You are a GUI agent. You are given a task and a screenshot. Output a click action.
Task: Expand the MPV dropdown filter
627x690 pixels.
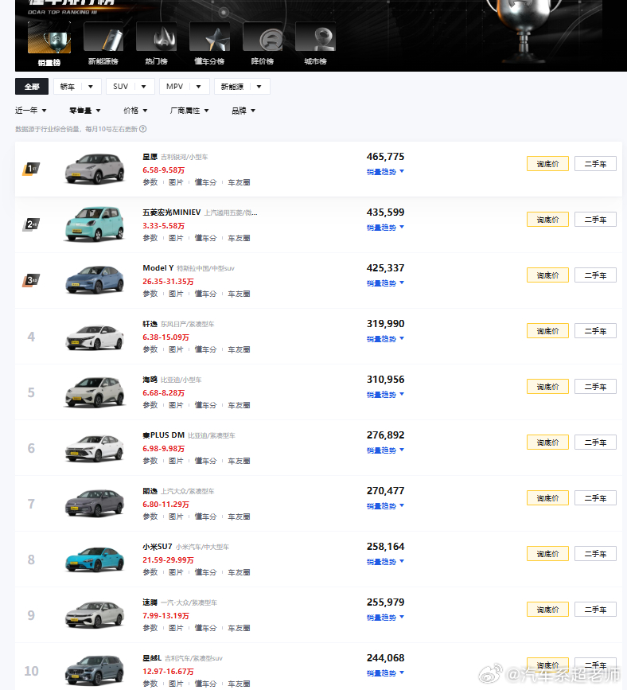pyautogui.click(x=184, y=87)
